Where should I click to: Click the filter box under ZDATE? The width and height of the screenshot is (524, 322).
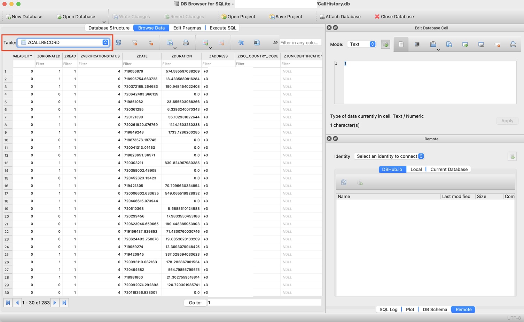(x=142, y=64)
